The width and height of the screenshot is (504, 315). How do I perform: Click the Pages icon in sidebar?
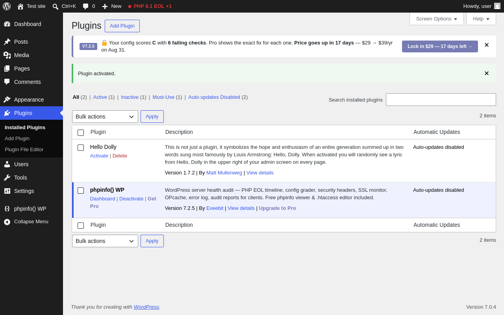7,69
